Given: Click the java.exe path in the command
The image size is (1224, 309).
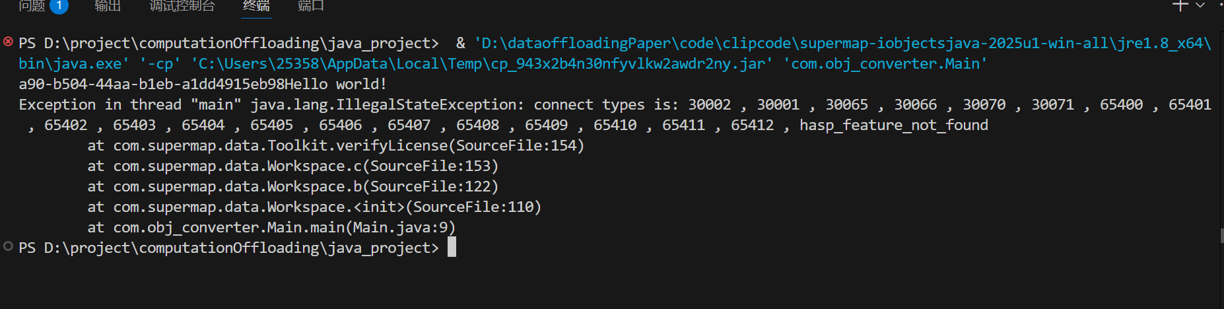Looking at the screenshot, I should [73, 64].
